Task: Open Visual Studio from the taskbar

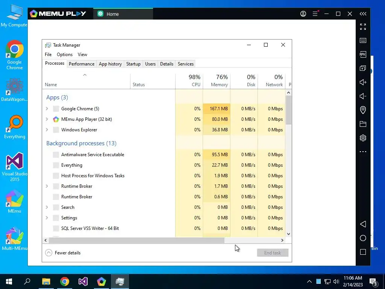Action: point(83,281)
